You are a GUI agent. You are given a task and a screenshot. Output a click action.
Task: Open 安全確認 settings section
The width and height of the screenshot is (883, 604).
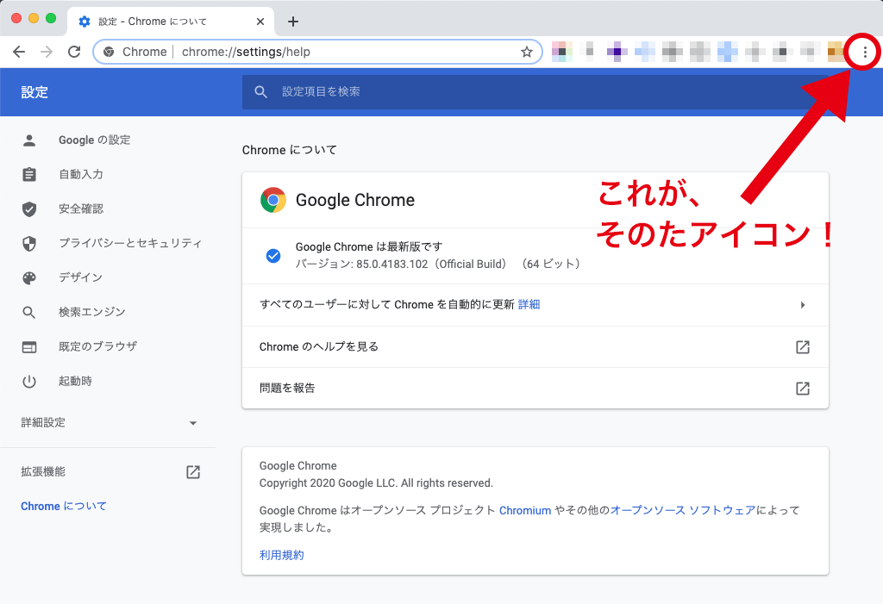[81, 209]
